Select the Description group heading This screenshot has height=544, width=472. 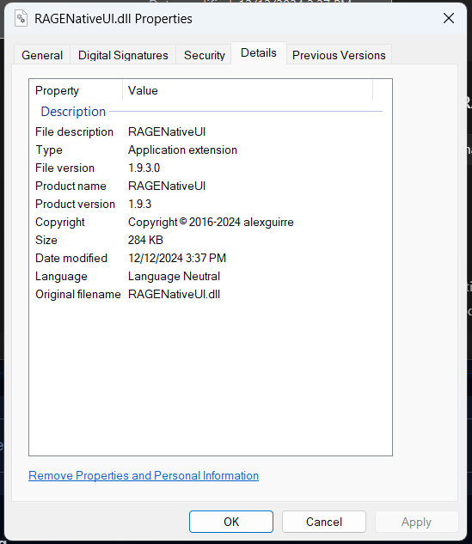coord(73,112)
